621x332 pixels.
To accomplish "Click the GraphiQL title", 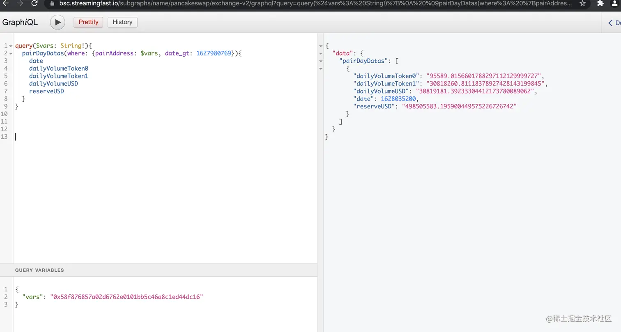I will tap(20, 22).
